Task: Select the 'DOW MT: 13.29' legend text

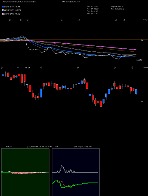Action: 12,10
